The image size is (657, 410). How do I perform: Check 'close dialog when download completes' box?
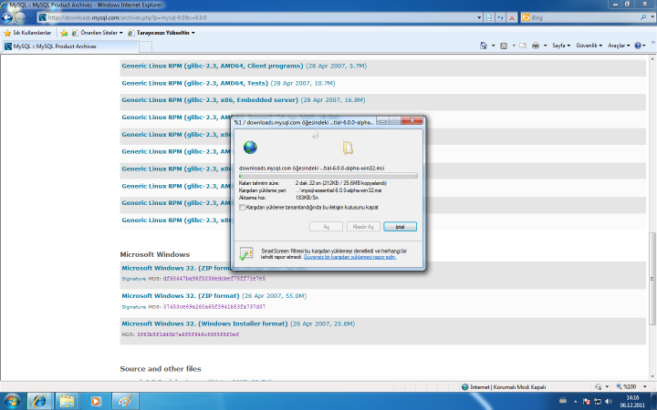(242, 207)
